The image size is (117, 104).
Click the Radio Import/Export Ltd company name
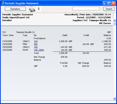16,17
